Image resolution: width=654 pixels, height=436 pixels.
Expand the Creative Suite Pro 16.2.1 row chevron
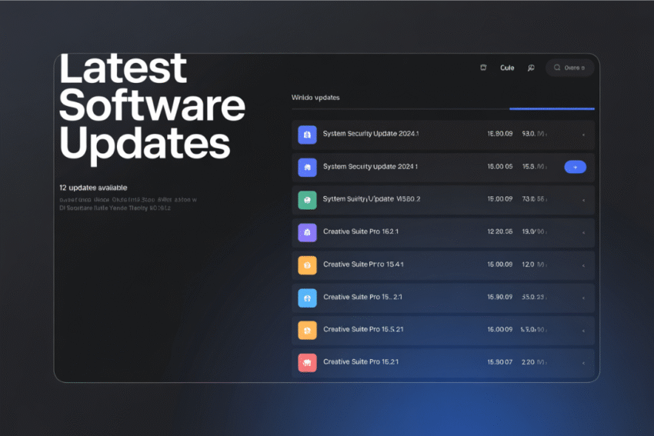pos(583,233)
